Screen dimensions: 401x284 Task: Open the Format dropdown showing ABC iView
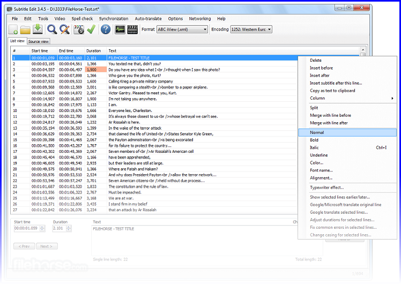point(182,29)
